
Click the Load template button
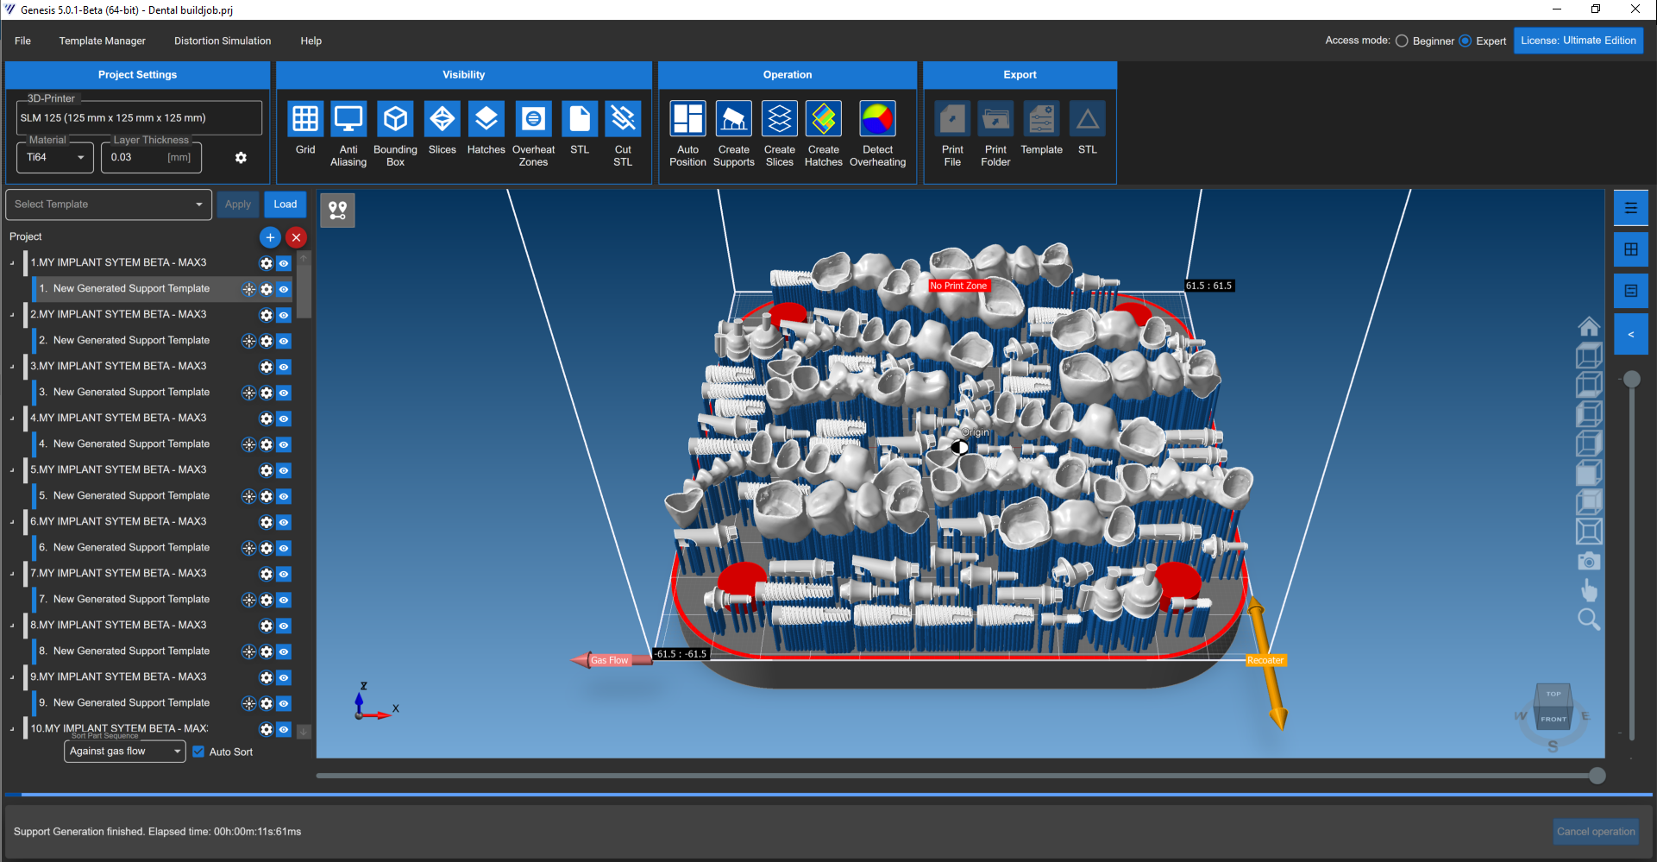tap(286, 204)
